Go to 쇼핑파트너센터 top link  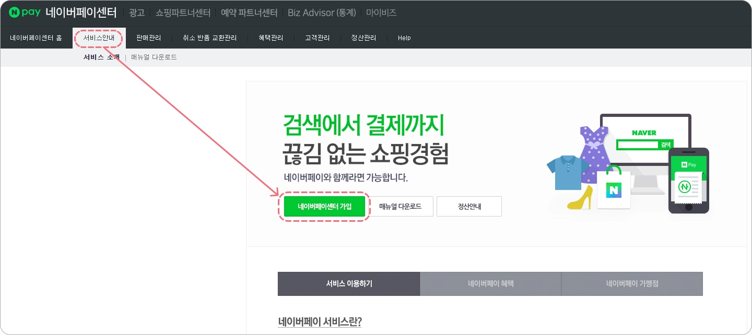[x=183, y=13]
